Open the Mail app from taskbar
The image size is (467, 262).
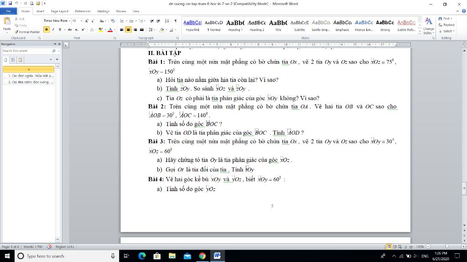coord(187,256)
